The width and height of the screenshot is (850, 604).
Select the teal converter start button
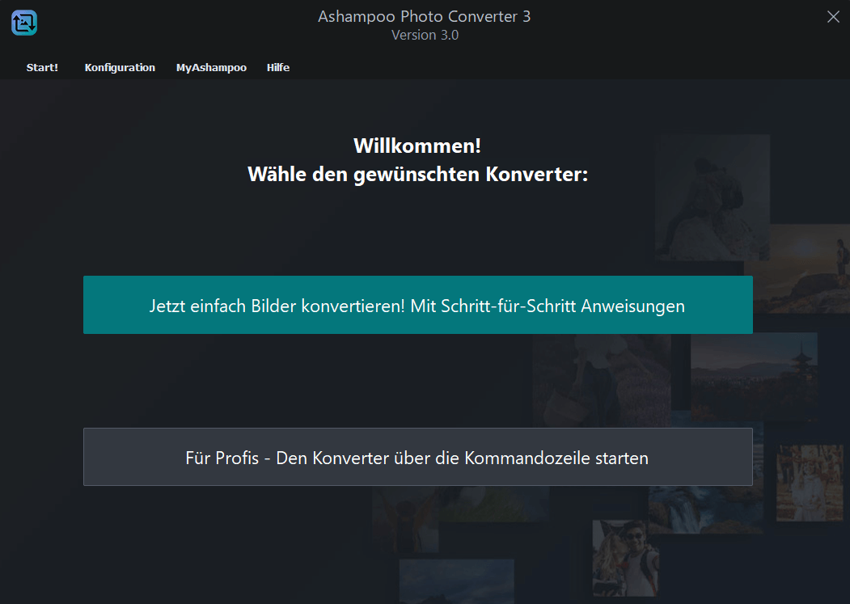tap(417, 305)
